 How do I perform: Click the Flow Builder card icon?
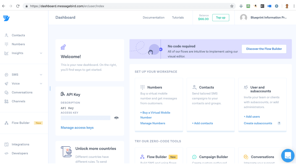click(142, 157)
